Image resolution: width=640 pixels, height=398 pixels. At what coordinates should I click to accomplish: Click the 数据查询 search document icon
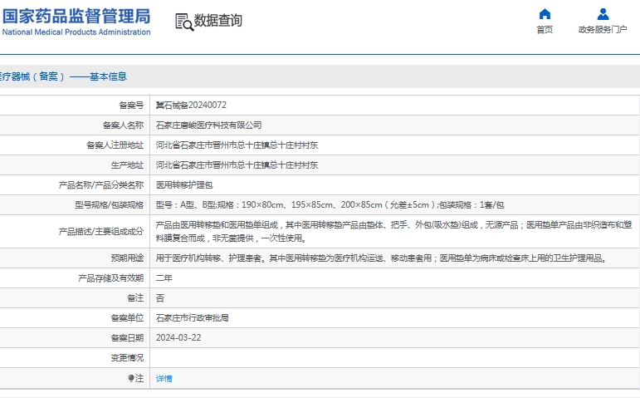pyautogui.click(x=184, y=22)
